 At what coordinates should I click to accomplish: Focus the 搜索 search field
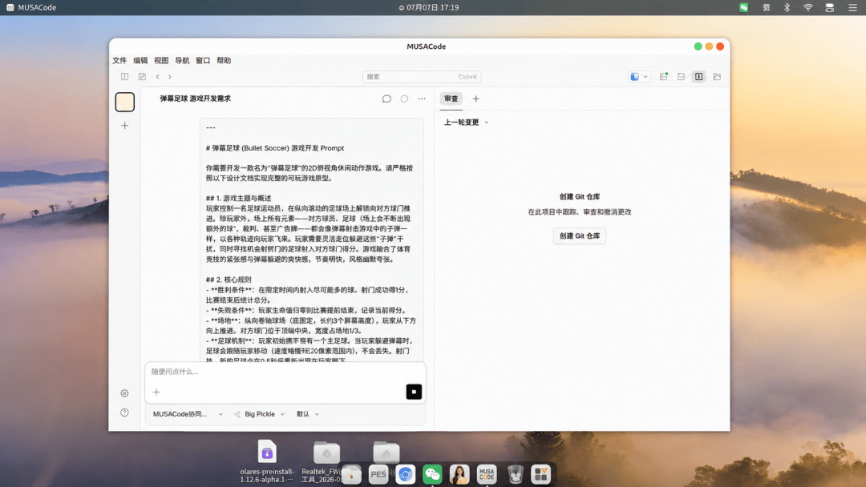pos(422,77)
